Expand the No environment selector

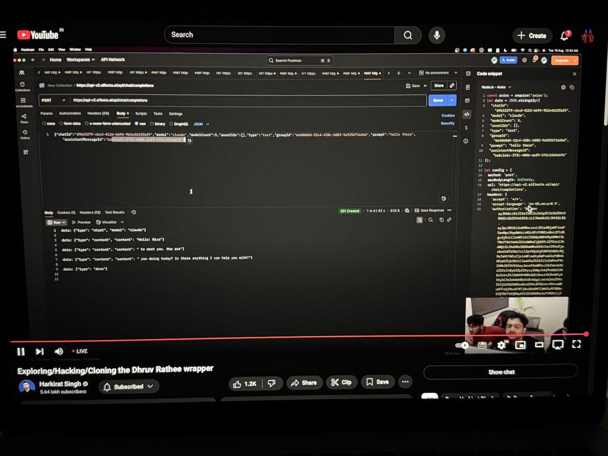pos(438,73)
